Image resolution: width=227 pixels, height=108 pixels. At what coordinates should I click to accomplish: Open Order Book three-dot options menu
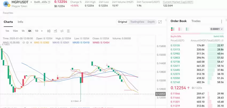(221, 21)
